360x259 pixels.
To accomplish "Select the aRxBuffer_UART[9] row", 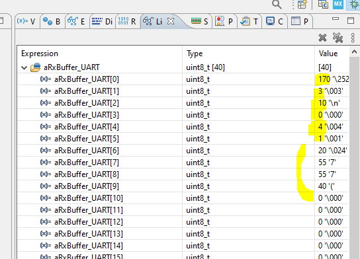I will click(183, 186).
